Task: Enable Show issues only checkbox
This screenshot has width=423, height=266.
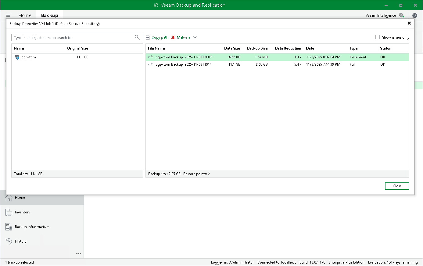Action: point(378,37)
